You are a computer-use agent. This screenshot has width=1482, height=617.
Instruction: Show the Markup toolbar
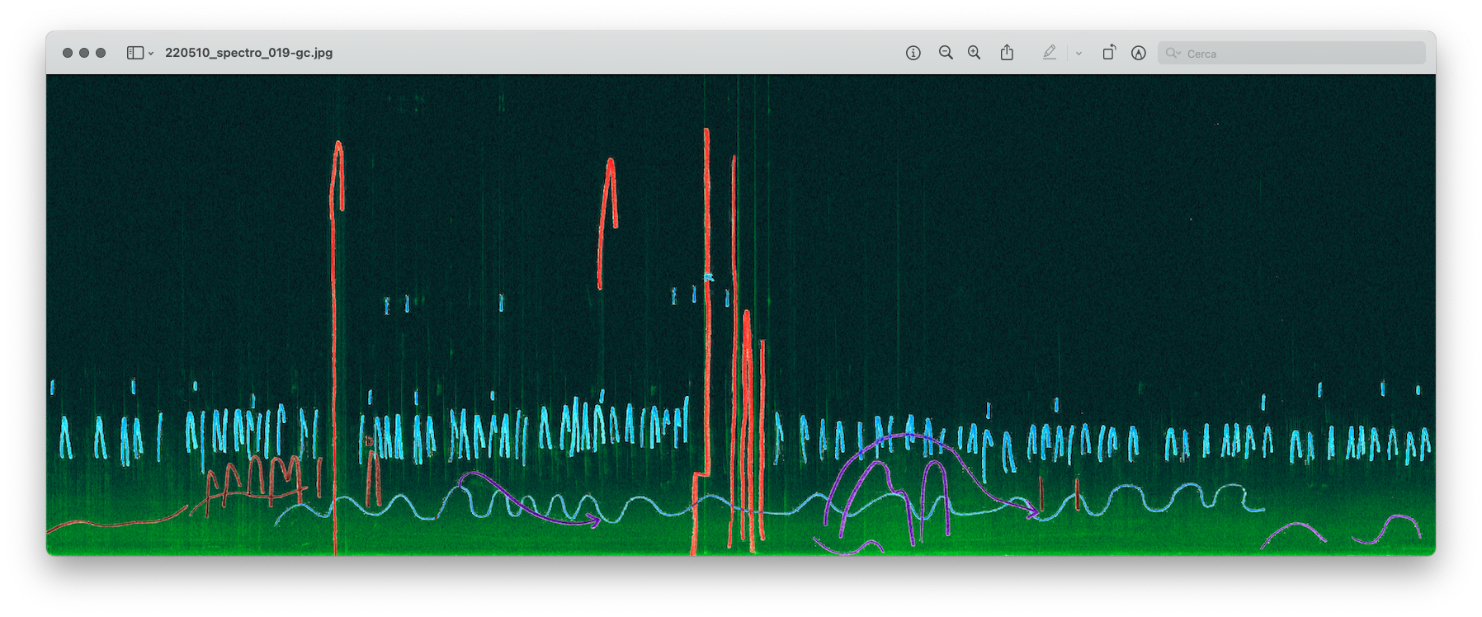tap(1139, 53)
